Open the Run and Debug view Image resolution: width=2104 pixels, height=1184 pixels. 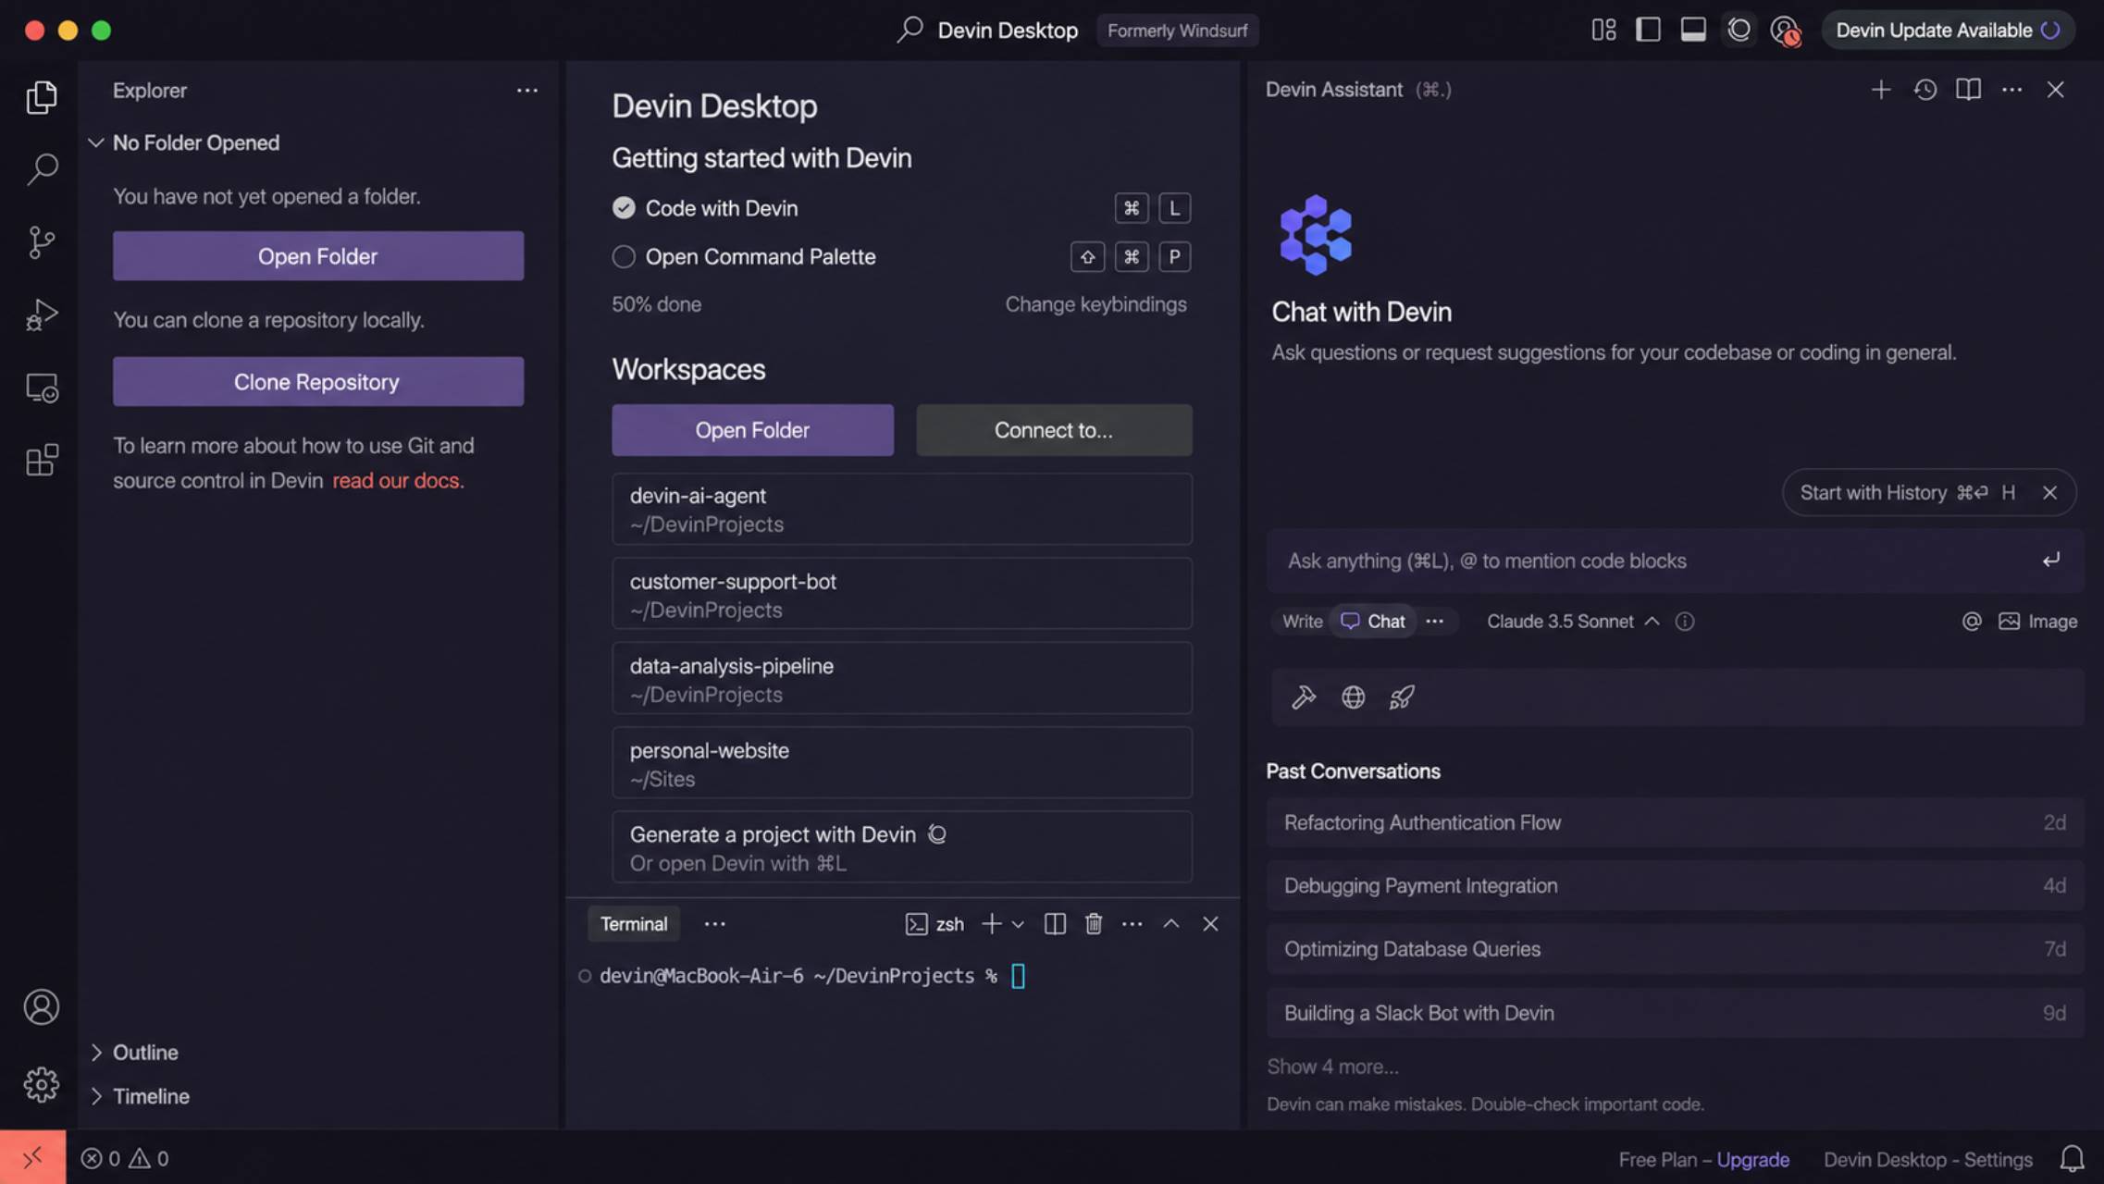pyautogui.click(x=41, y=314)
